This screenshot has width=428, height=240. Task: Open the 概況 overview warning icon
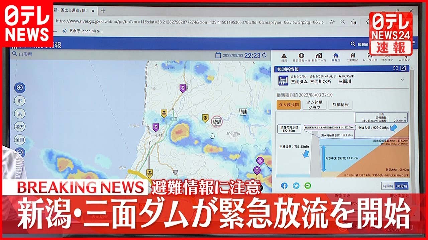[x=284, y=57]
